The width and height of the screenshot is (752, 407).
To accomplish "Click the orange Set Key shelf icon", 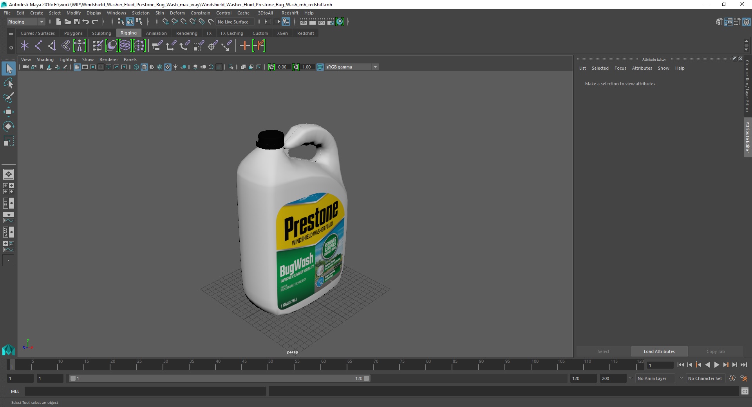I will [244, 46].
